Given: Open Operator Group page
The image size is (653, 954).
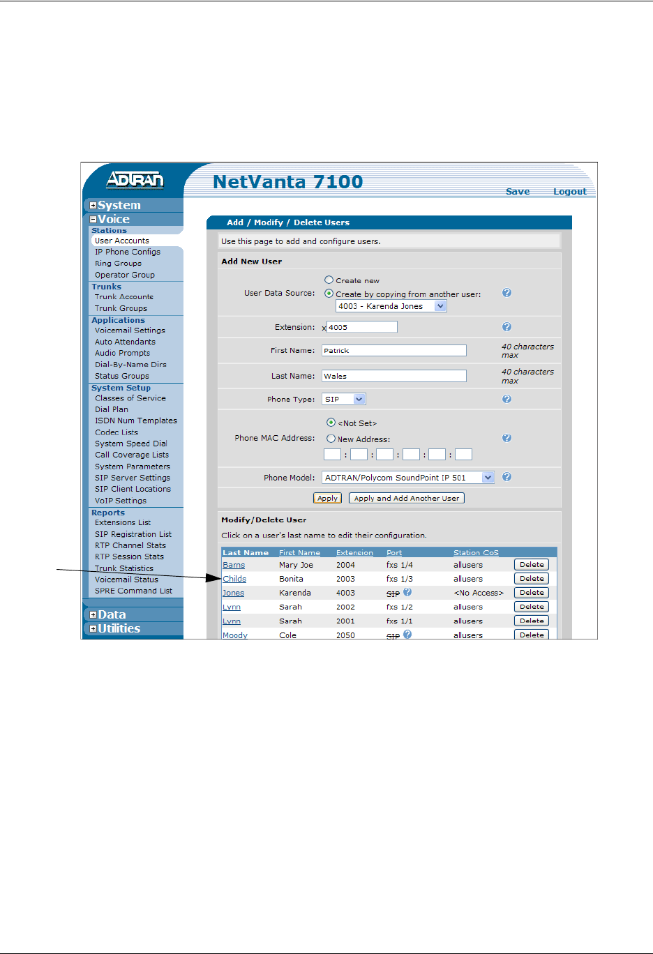Looking at the screenshot, I should coord(125,275).
